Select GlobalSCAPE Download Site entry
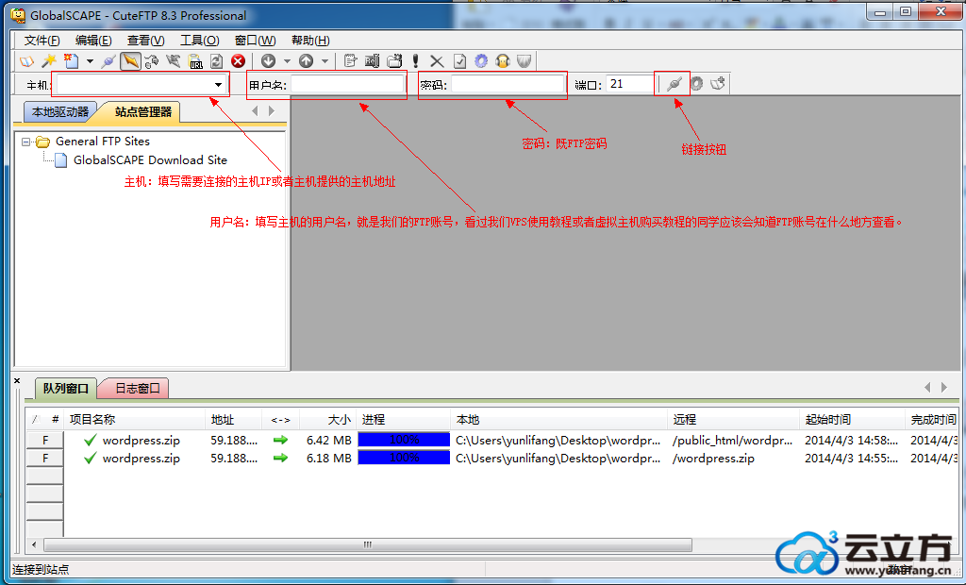This screenshot has width=966, height=585. (150, 160)
